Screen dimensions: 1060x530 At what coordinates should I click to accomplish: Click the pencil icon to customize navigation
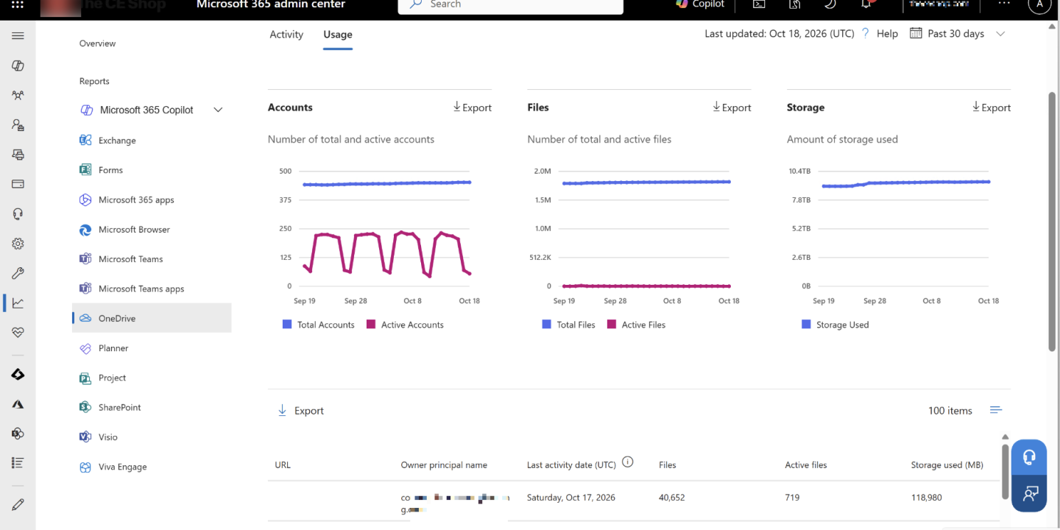click(18, 504)
